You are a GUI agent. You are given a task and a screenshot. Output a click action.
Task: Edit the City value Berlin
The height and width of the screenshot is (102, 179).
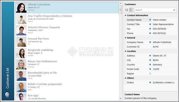point(165,60)
